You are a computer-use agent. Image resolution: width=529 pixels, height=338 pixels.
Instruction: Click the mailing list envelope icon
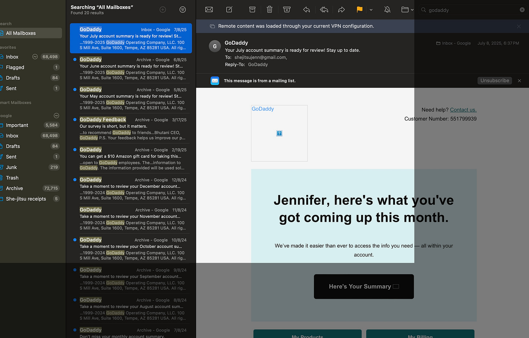[215, 81]
